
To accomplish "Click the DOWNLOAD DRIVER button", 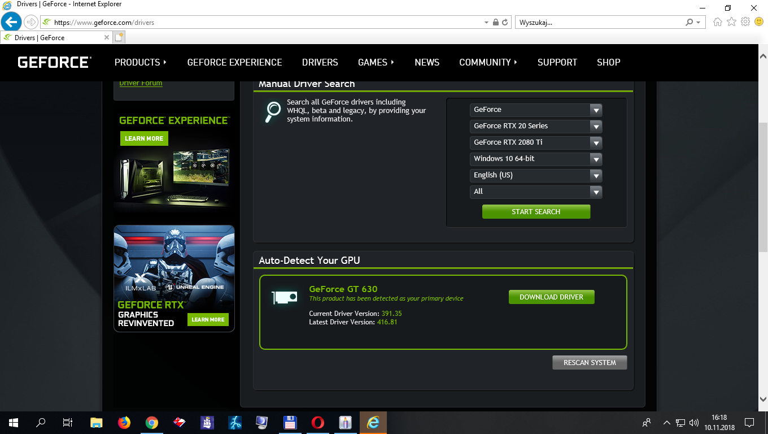I will tap(552, 297).
